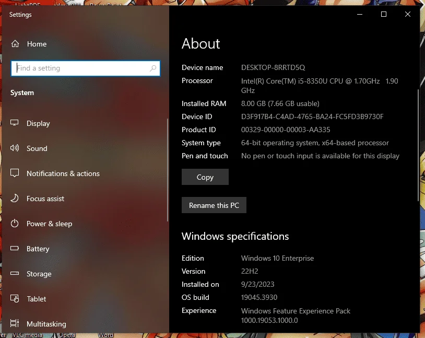Click the OS build label
425x338 pixels.
pos(195,297)
